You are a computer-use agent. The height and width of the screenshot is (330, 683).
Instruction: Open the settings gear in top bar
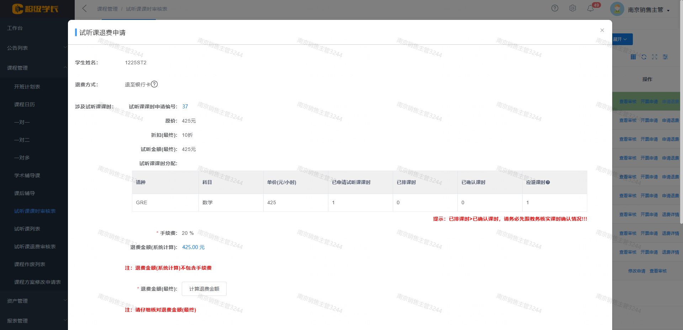(x=572, y=8)
